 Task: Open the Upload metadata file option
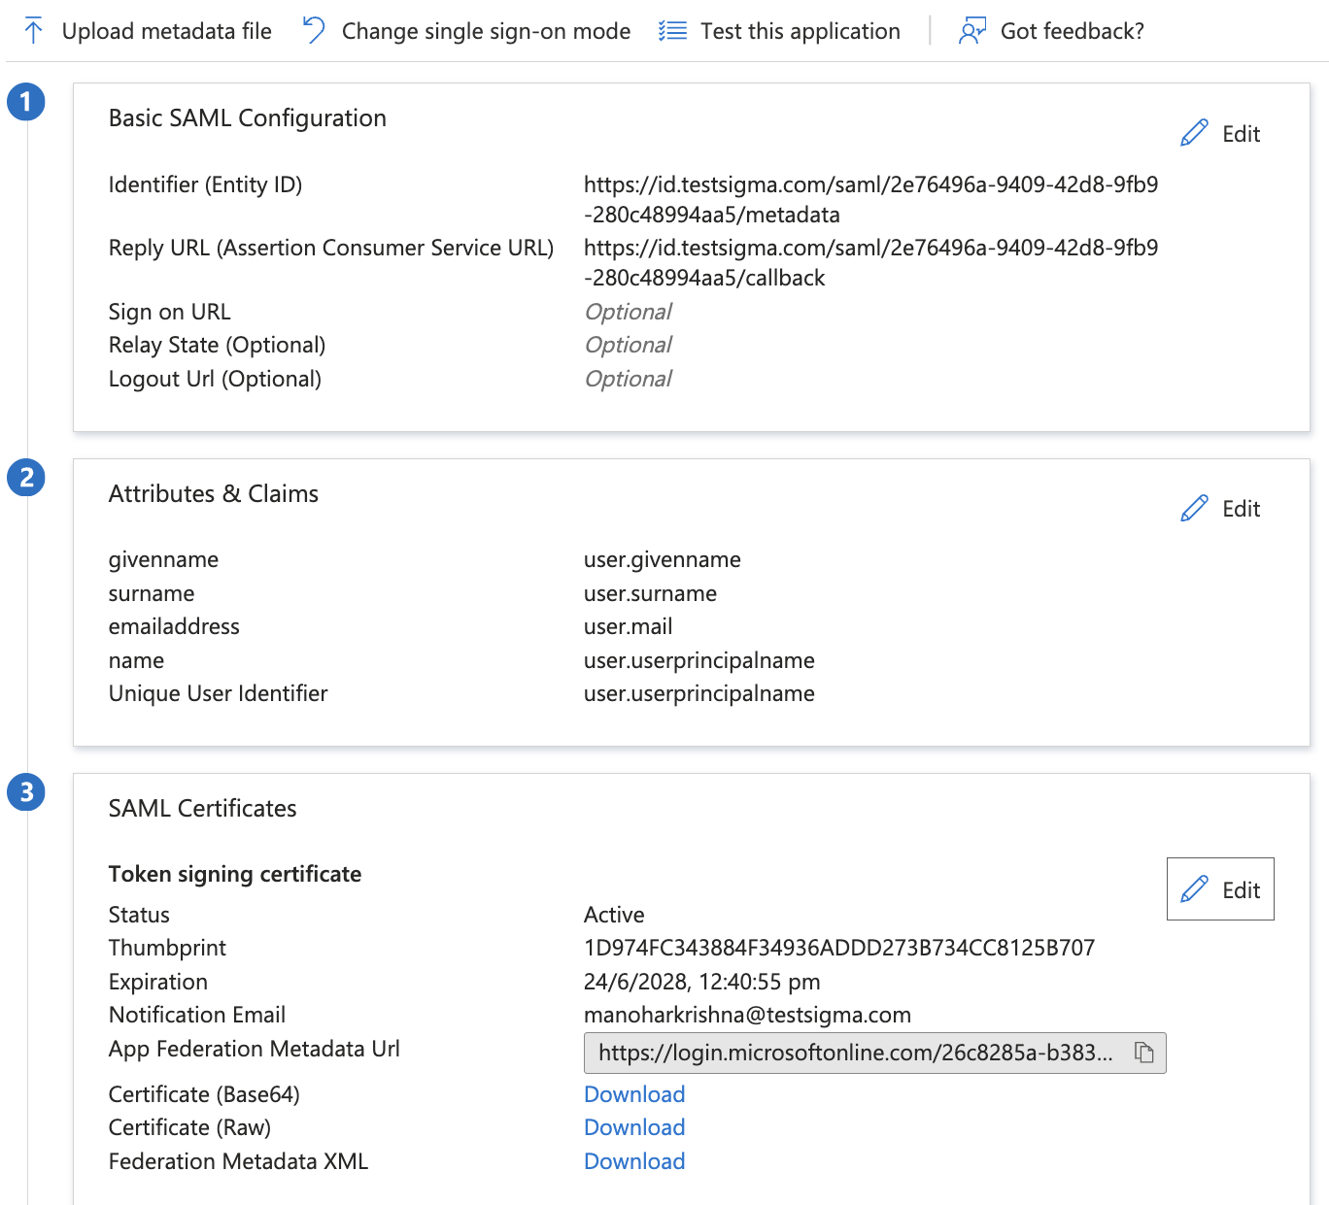tap(166, 30)
